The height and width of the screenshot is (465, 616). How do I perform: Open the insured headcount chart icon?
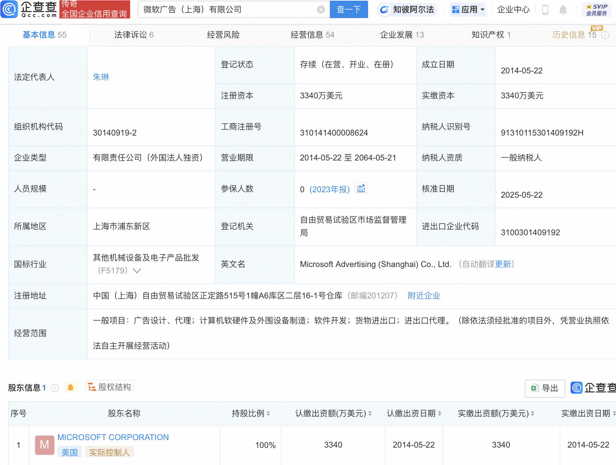pyautogui.click(x=361, y=188)
